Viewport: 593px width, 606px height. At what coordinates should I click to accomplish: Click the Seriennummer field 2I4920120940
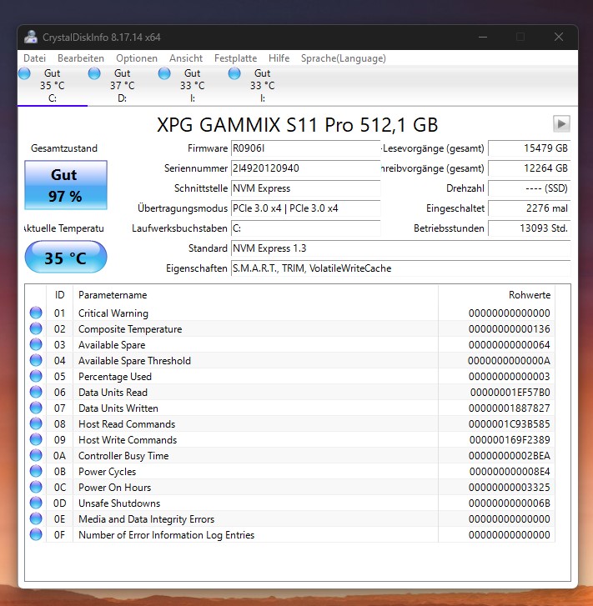305,168
